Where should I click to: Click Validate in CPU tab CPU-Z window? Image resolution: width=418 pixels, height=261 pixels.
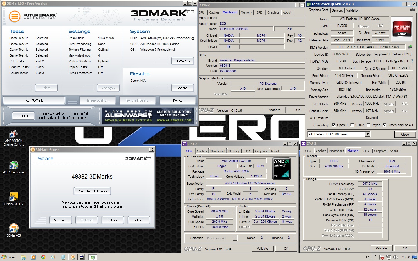[x=262, y=249]
